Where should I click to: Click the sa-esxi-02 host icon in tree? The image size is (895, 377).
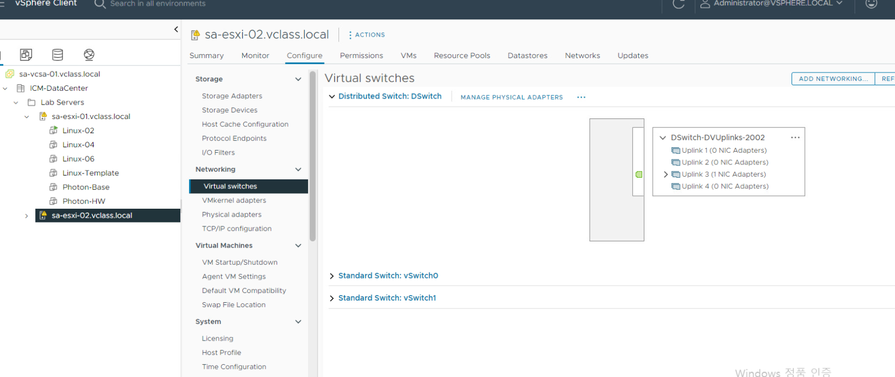[x=43, y=215]
